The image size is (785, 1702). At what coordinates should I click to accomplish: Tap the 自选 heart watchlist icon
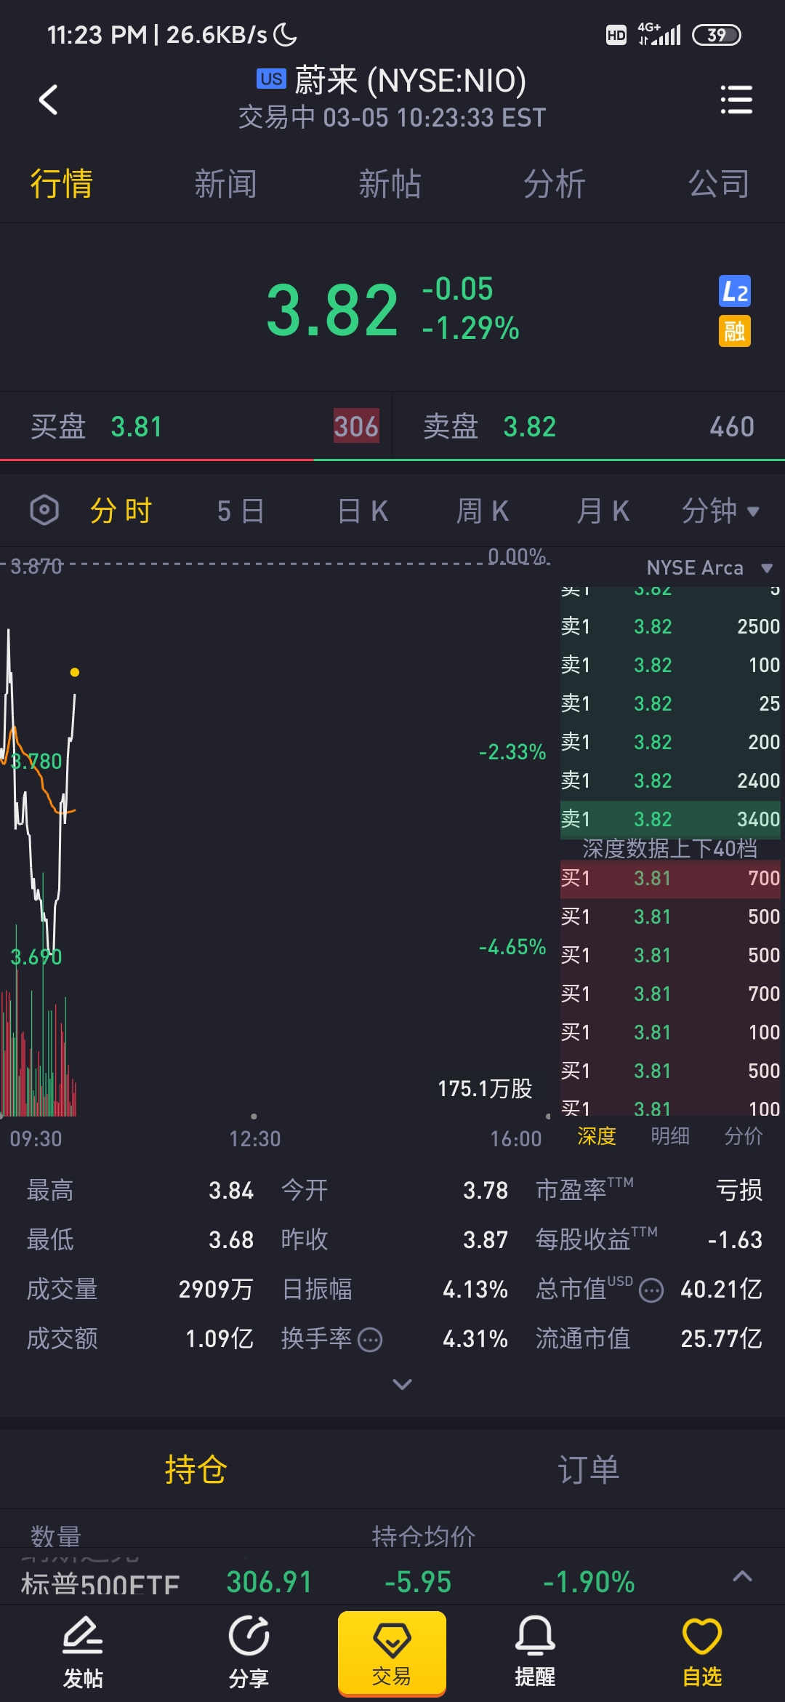pyautogui.click(x=702, y=1653)
